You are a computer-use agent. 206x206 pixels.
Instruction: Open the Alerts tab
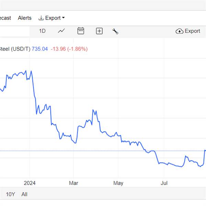click(25, 18)
